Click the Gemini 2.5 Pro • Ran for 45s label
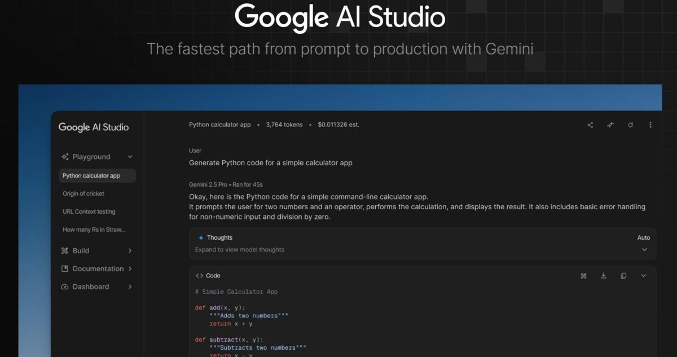Image resolution: width=677 pixels, height=357 pixels. pyautogui.click(x=226, y=185)
